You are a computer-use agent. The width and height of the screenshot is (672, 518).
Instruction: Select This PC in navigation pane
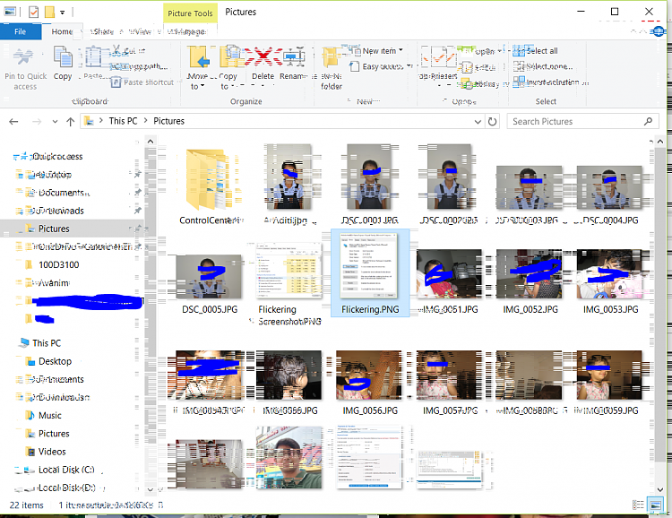47,343
